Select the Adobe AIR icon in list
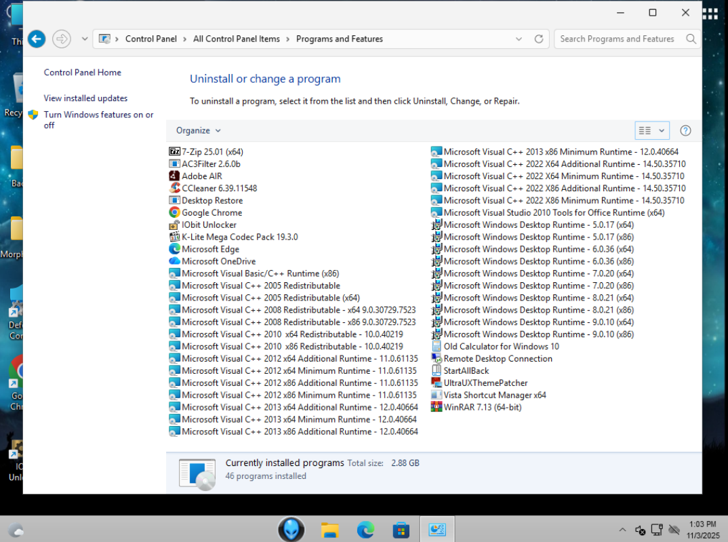Viewport: 728px width, 542px height. 174,176
